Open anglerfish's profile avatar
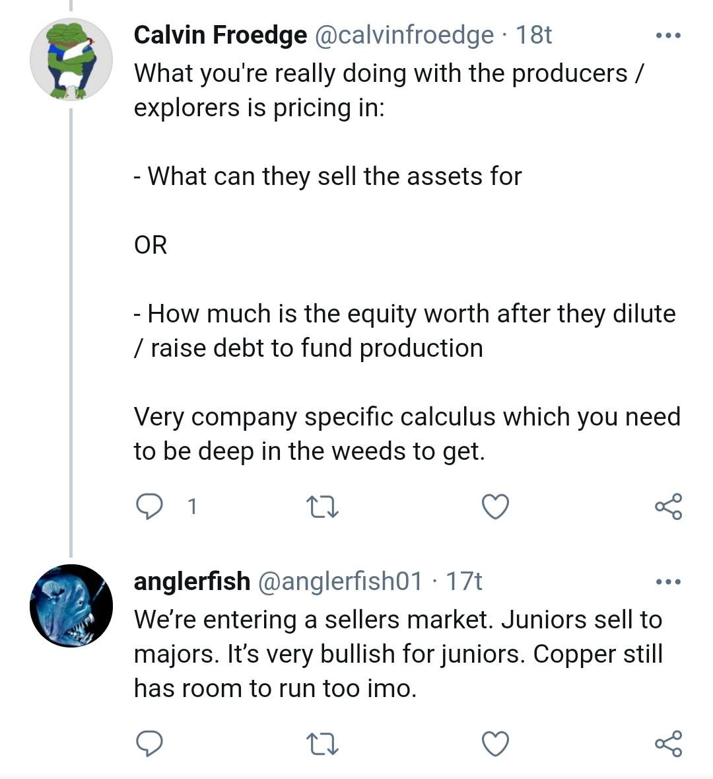This screenshot has width=713, height=779. tap(71, 605)
